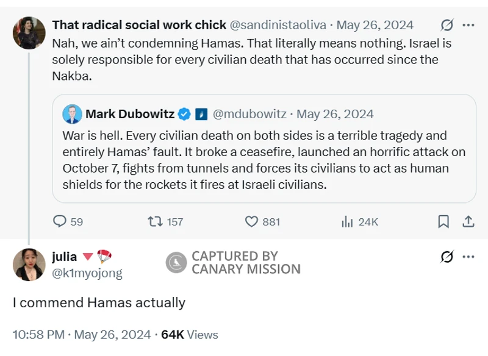This screenshot has width=488, height=356.
Task: Like the tweet with 881 likes
Action: pyautogui.click(x=251, y=221)
